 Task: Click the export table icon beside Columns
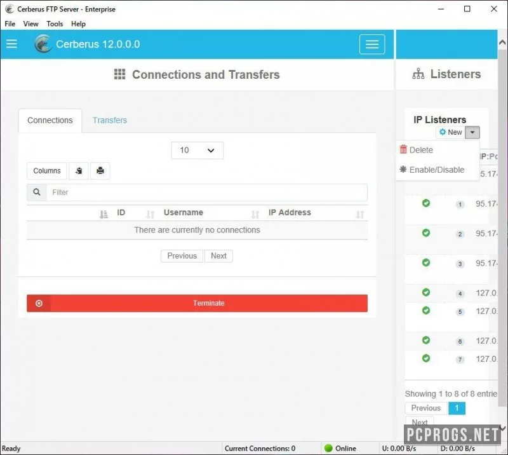point(79,170)
